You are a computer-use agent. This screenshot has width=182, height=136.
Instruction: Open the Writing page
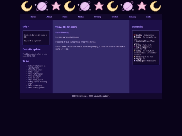tap(98, 17)
